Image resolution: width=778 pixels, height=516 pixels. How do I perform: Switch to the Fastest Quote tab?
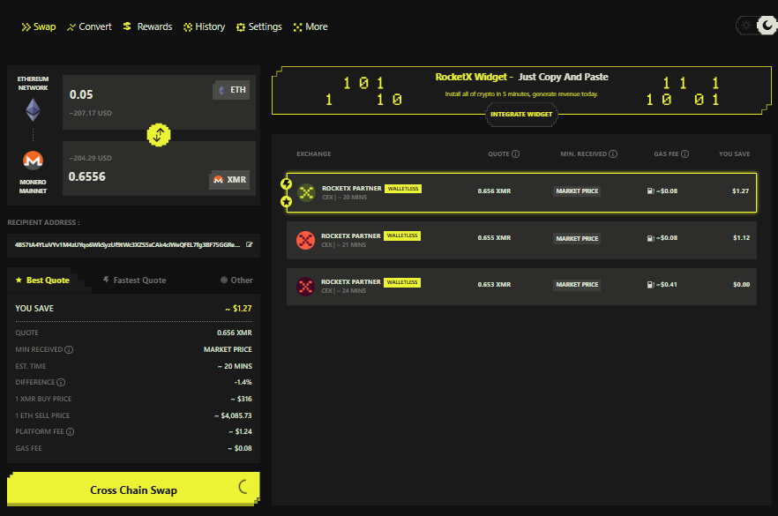[134, 280]
